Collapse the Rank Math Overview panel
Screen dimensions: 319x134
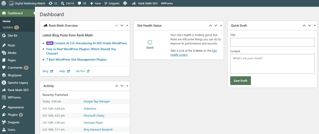pos(127,25)
